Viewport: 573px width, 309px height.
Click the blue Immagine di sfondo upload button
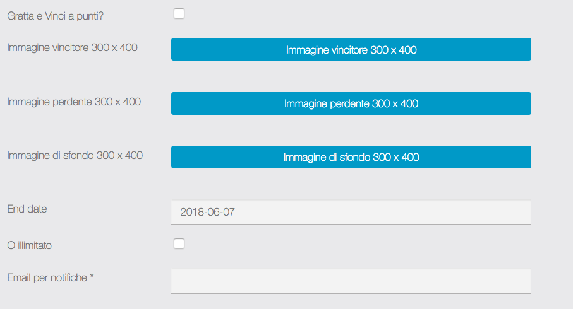[x=351, y=157]
